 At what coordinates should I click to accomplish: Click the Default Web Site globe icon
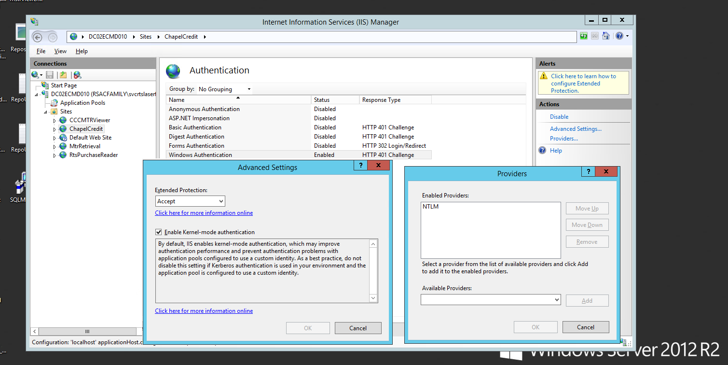[x=63, y=138]
